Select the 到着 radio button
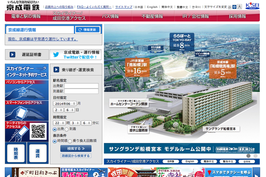266x177 pixels. pos(66,129)
